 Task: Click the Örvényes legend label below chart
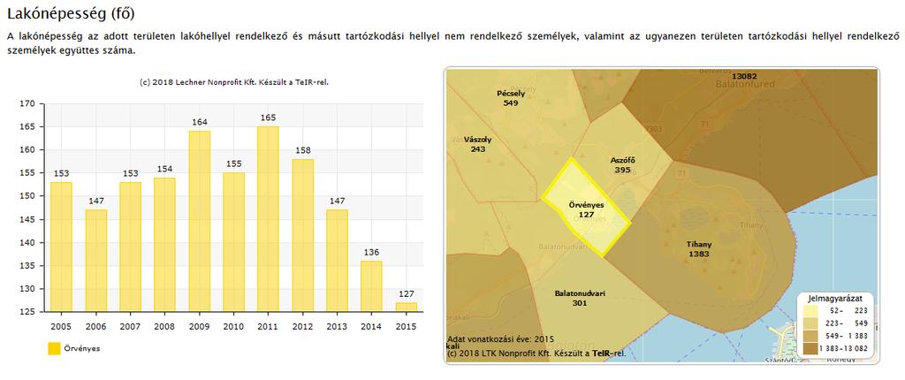click(x=82, y=348)
